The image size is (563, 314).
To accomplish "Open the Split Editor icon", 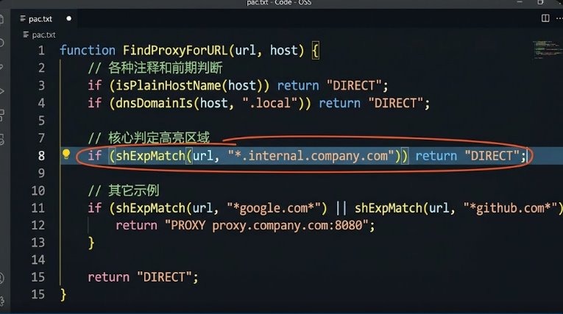I will pos(545,18).
